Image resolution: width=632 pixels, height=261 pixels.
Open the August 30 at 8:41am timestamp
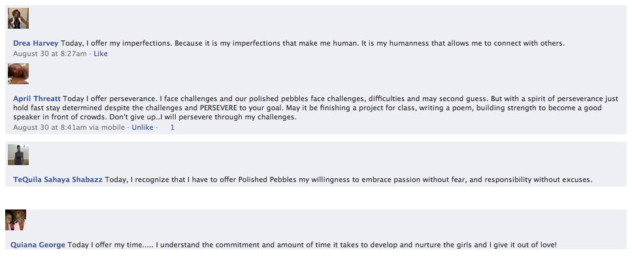pos(50,127)
